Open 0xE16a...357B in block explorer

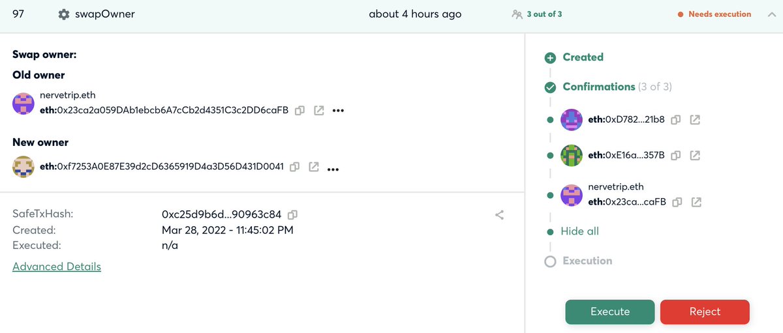coord(696,155)
